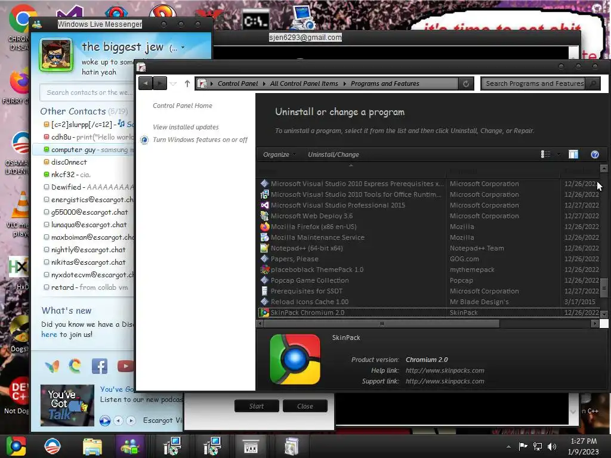This screenshot has width=611, height=458.
Task: Select All Control Panel Items breadcrumb
Action: pos(304,83)
